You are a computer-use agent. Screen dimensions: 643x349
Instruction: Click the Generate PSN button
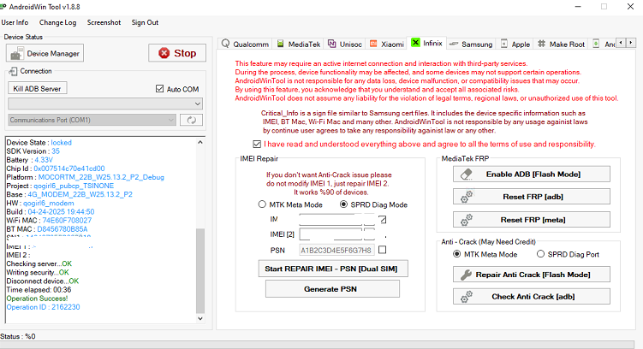coord(332,289)
